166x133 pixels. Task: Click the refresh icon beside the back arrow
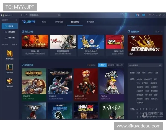pyautogui.click(x=26, y=15)
